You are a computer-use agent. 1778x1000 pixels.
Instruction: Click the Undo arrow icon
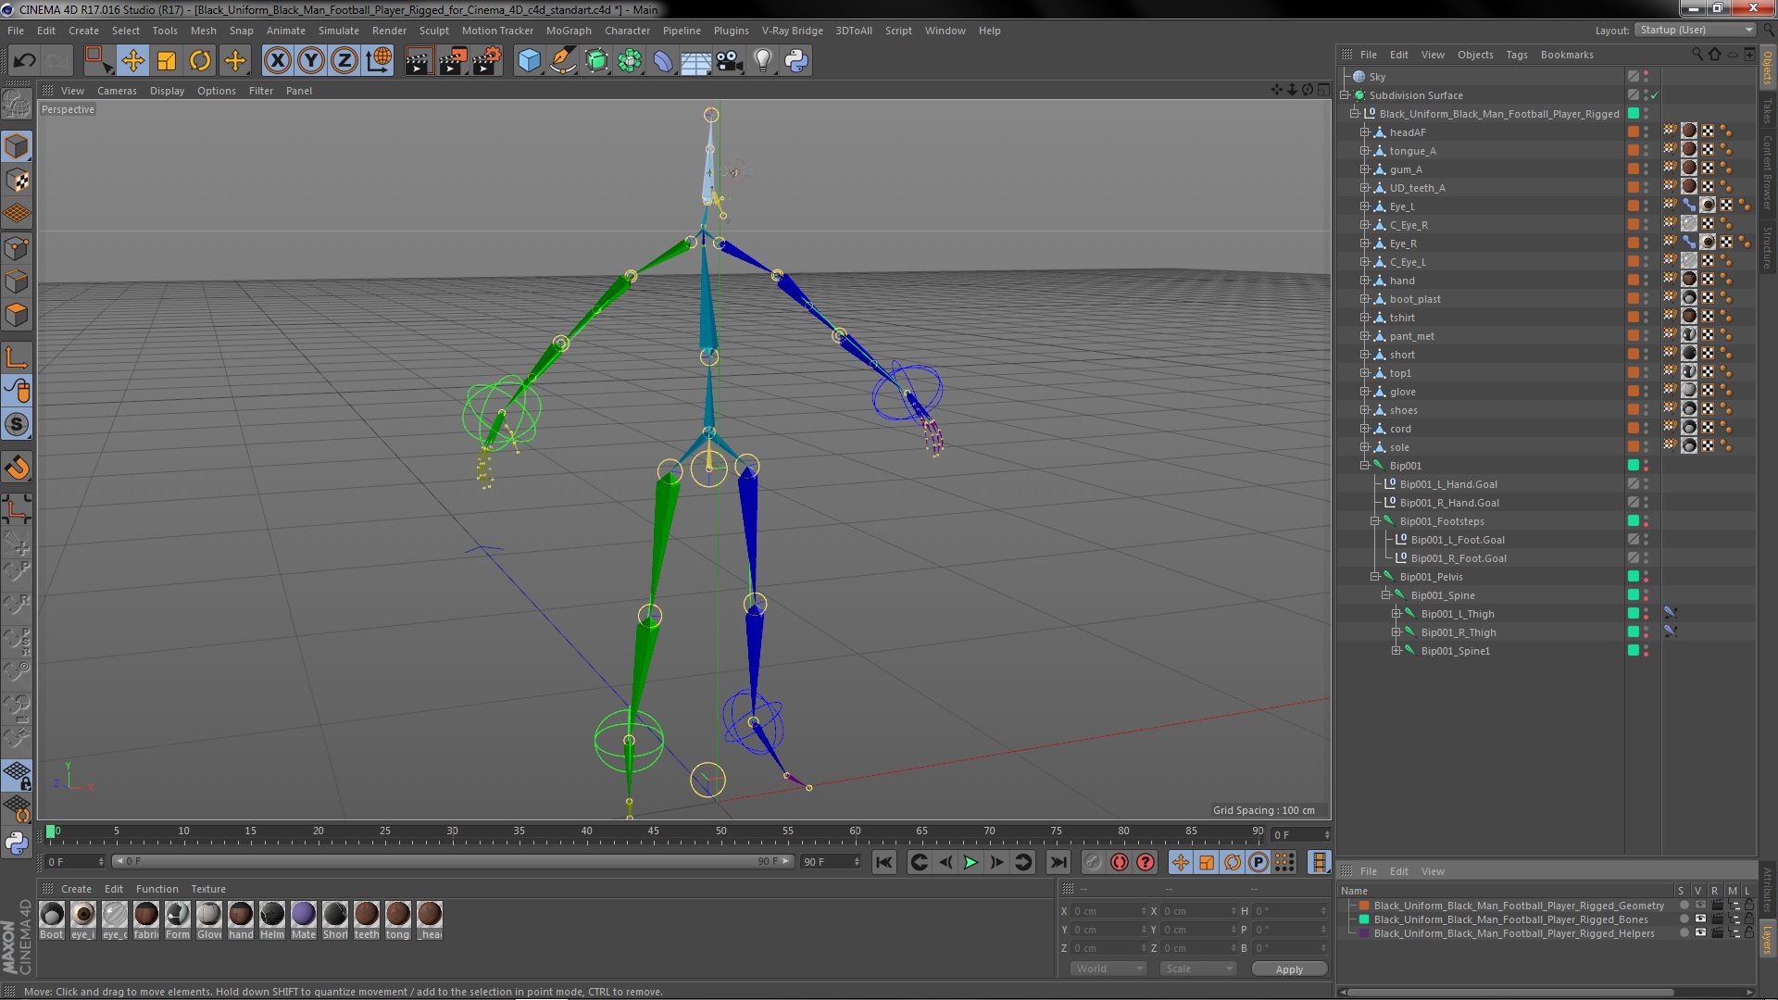[x=24, y=61]
